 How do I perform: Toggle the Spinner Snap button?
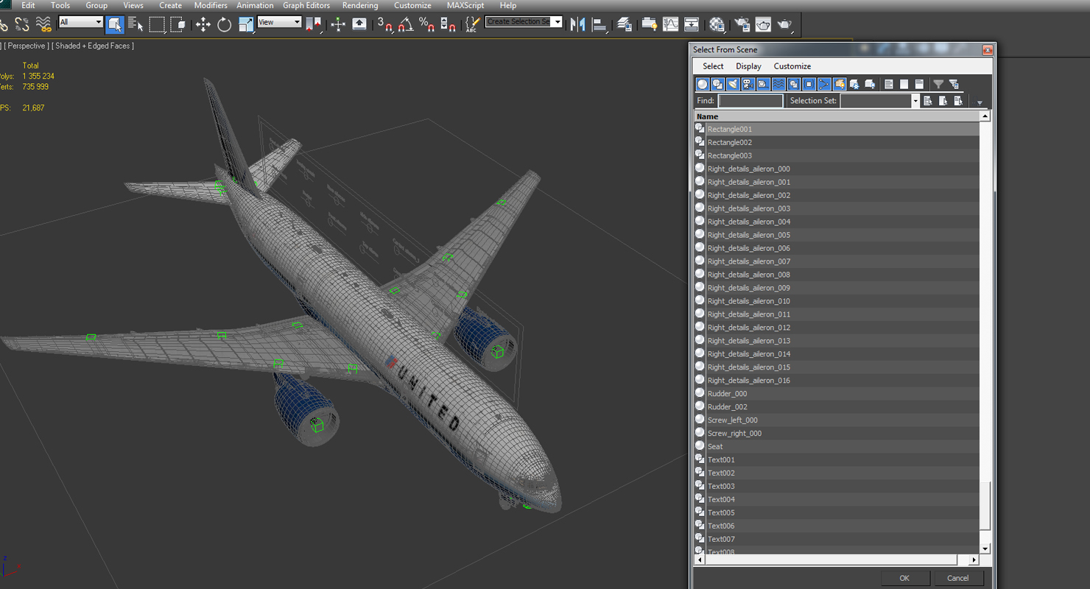click(448, 24)
